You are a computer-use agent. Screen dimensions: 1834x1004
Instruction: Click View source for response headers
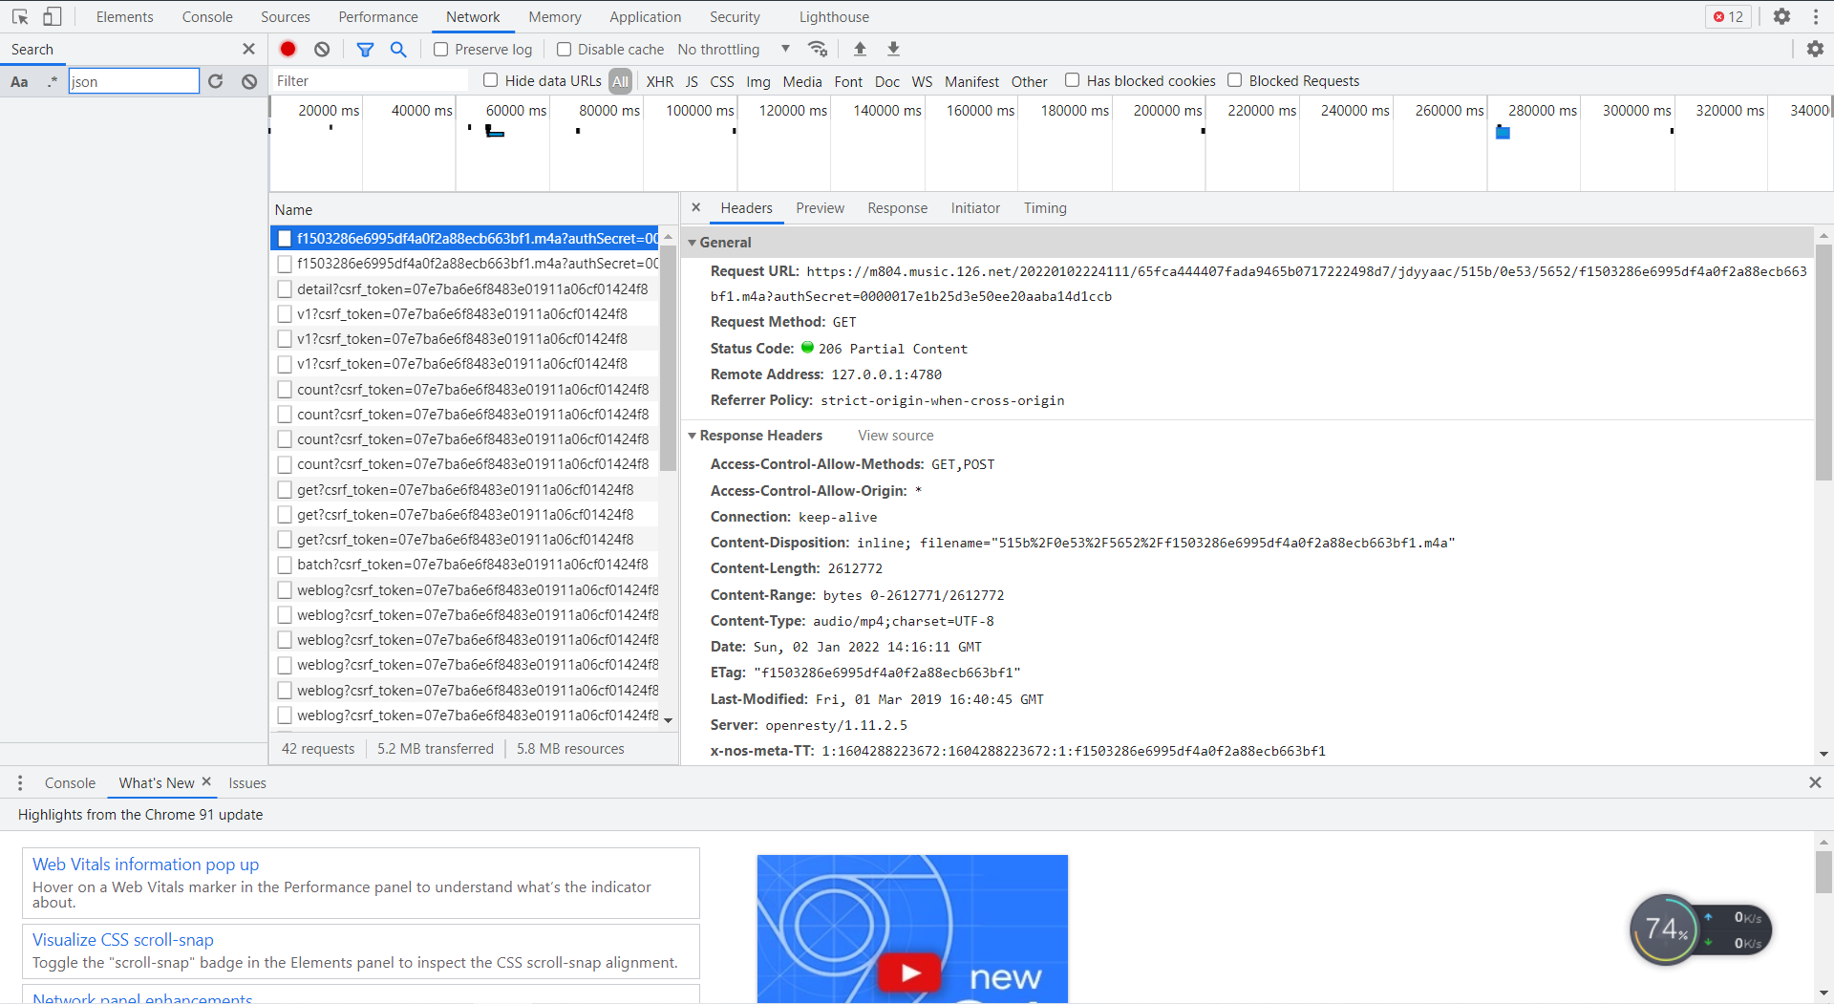pyautogui.click(x=895, y=436)
